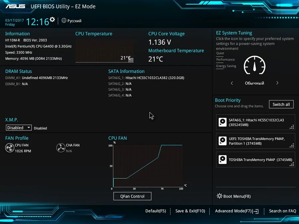This screenshot has height=224, width=299.
Task: Click the EZ System Tuning gauge icon
Action: (254, 65)
